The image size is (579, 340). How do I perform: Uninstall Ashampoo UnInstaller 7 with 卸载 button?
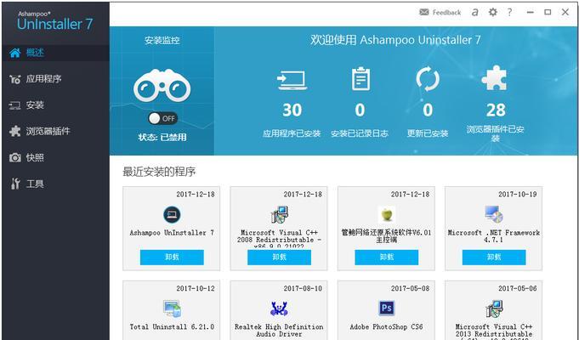pos(172,257)
